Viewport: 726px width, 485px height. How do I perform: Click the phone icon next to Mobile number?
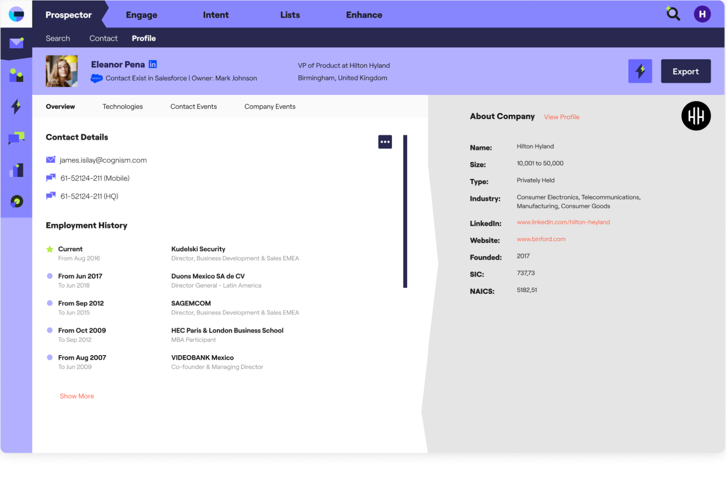coord(51,178)
